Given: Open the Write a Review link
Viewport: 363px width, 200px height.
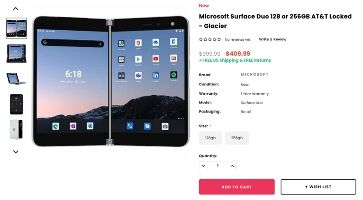Looking at the screenshot, I should pos(273,39).
